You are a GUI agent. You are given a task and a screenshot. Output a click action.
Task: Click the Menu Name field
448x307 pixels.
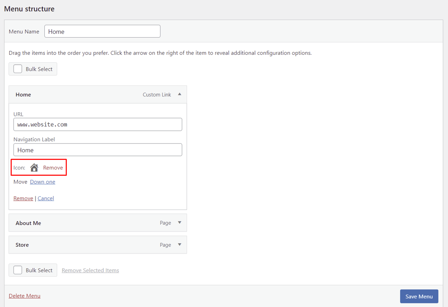(x=102, y=31)
